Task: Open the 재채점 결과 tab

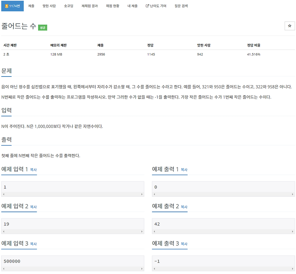Action: [89, 6]
